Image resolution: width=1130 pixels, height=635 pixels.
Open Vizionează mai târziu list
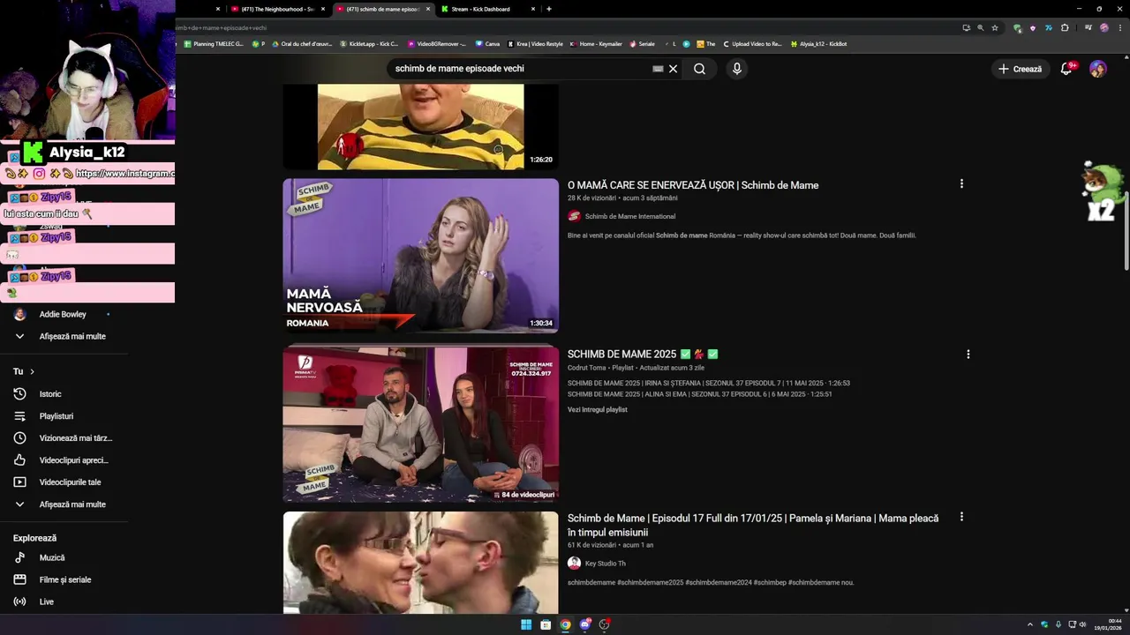pyautogui.click(x=64, y=438)
